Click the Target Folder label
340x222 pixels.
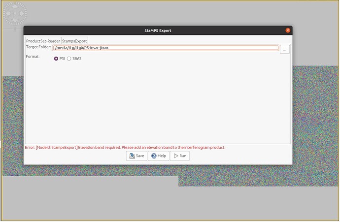click(x=38, y=47)
